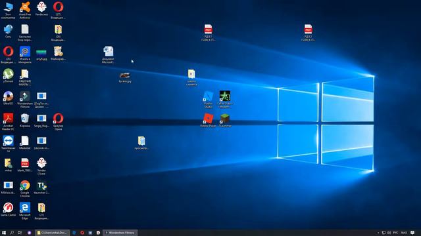Viewport: 421px width, 236px height.
Task: Select the Wondershare Filmora desktop shortcut
Action: 25,99
